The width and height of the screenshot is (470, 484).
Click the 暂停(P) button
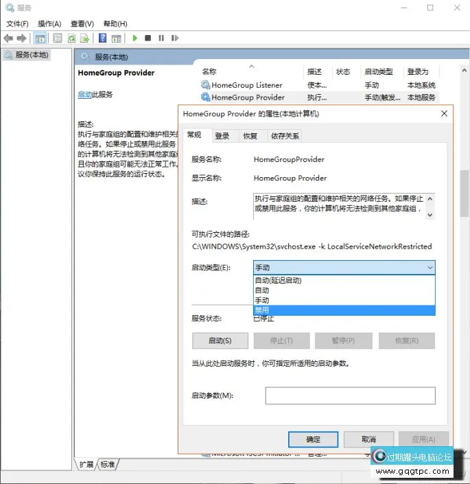[344, 341]
